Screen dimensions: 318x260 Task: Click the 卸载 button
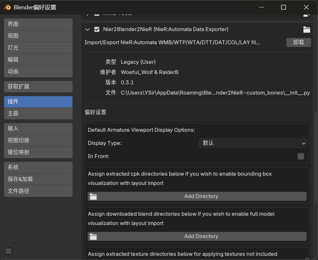298,42
